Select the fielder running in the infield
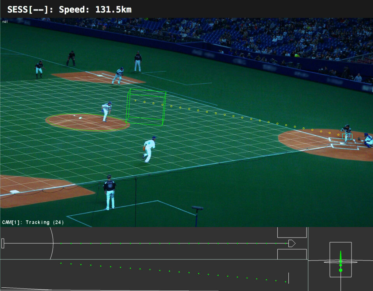The height and width of the screenshot is (291, 373). coord(149,149)
